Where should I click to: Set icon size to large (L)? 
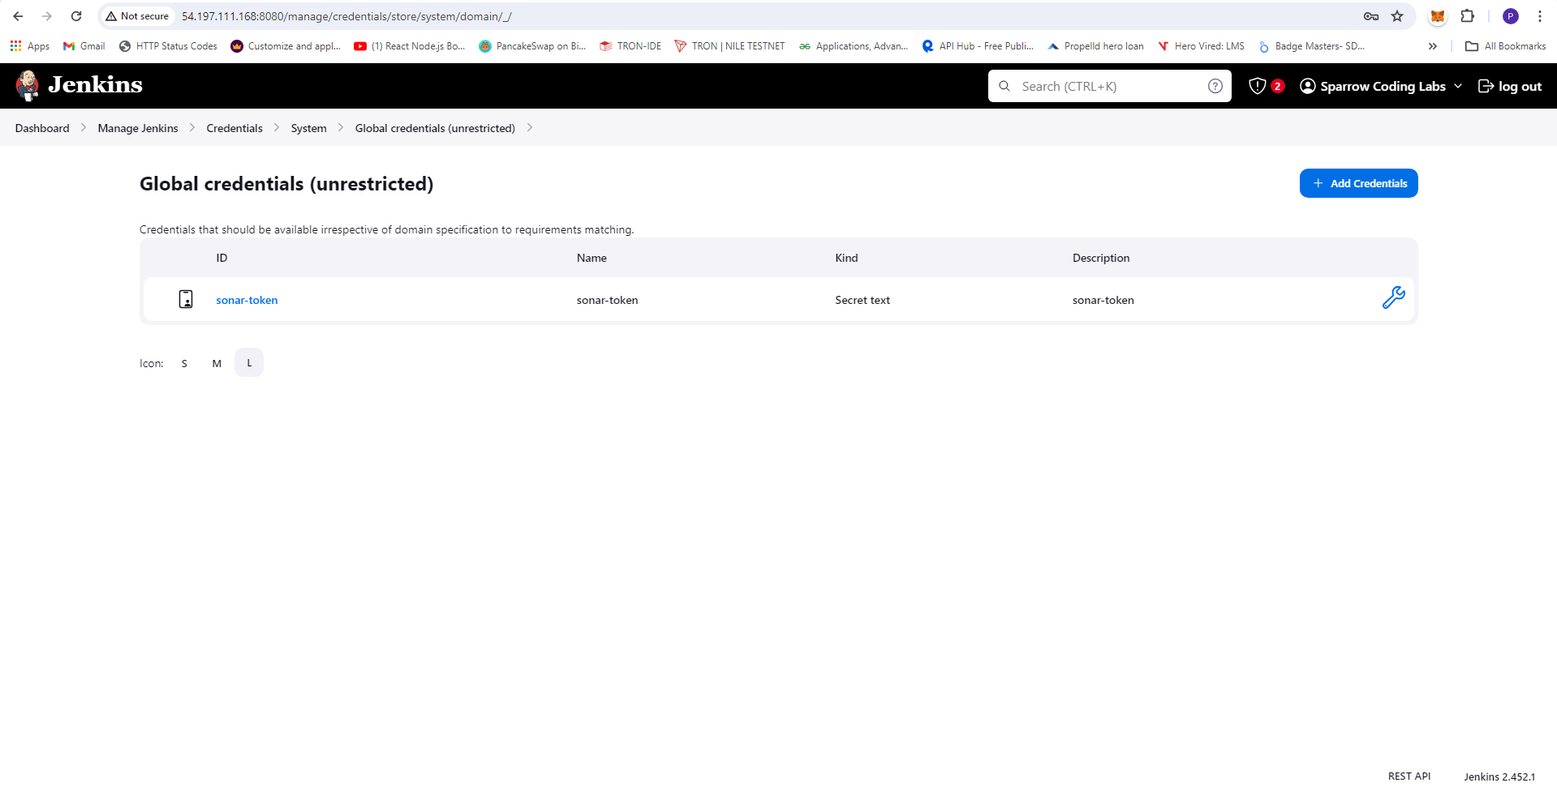point(249,363)
